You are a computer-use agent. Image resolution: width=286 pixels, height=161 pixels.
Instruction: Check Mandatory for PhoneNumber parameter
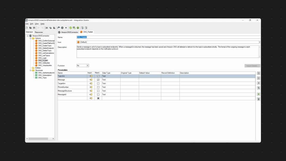pyautogui.click(x=98, y=87)
